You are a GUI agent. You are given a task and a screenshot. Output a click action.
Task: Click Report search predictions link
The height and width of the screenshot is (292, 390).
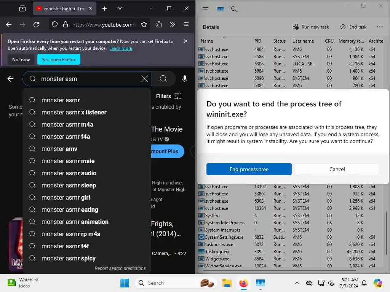120,268
